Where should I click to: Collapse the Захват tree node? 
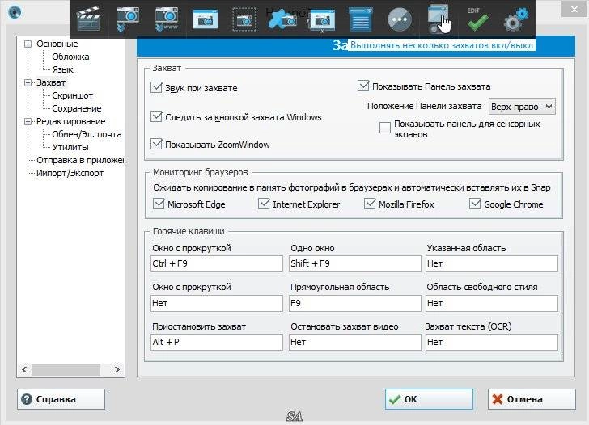click(28, 82)
